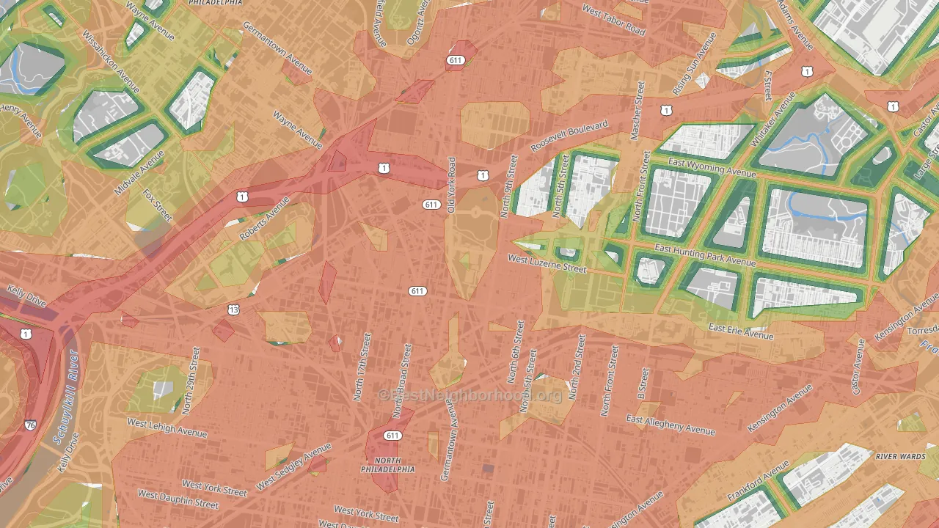The width and height of the screenshot is (939, 528).
Task: Select the North 9th Street label
Action: pos(508,186)
